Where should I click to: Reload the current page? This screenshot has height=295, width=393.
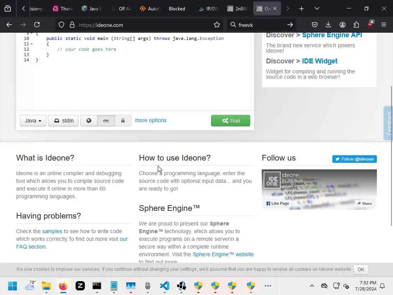(37, 25)
